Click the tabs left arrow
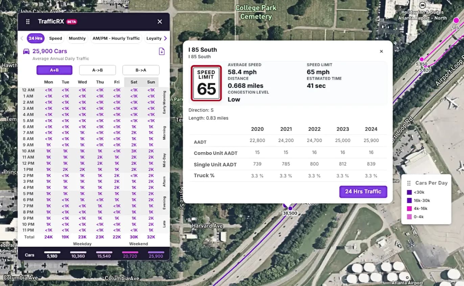This screenshot has width=464, height=286. point(22,38)
